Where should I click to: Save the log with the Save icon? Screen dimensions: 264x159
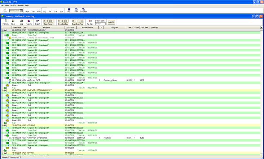pos(13,22)
